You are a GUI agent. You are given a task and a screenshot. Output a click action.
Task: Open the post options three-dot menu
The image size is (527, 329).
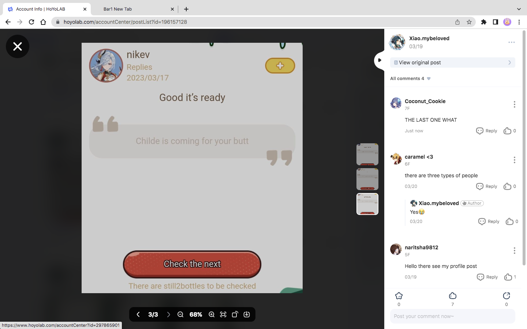pos(511,42)
